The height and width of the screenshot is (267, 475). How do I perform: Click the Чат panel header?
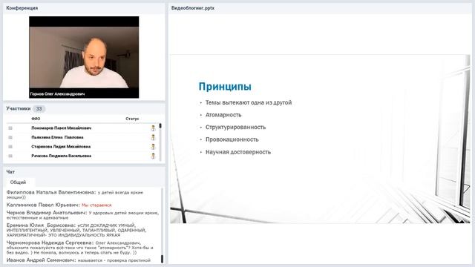click(84, 172)
